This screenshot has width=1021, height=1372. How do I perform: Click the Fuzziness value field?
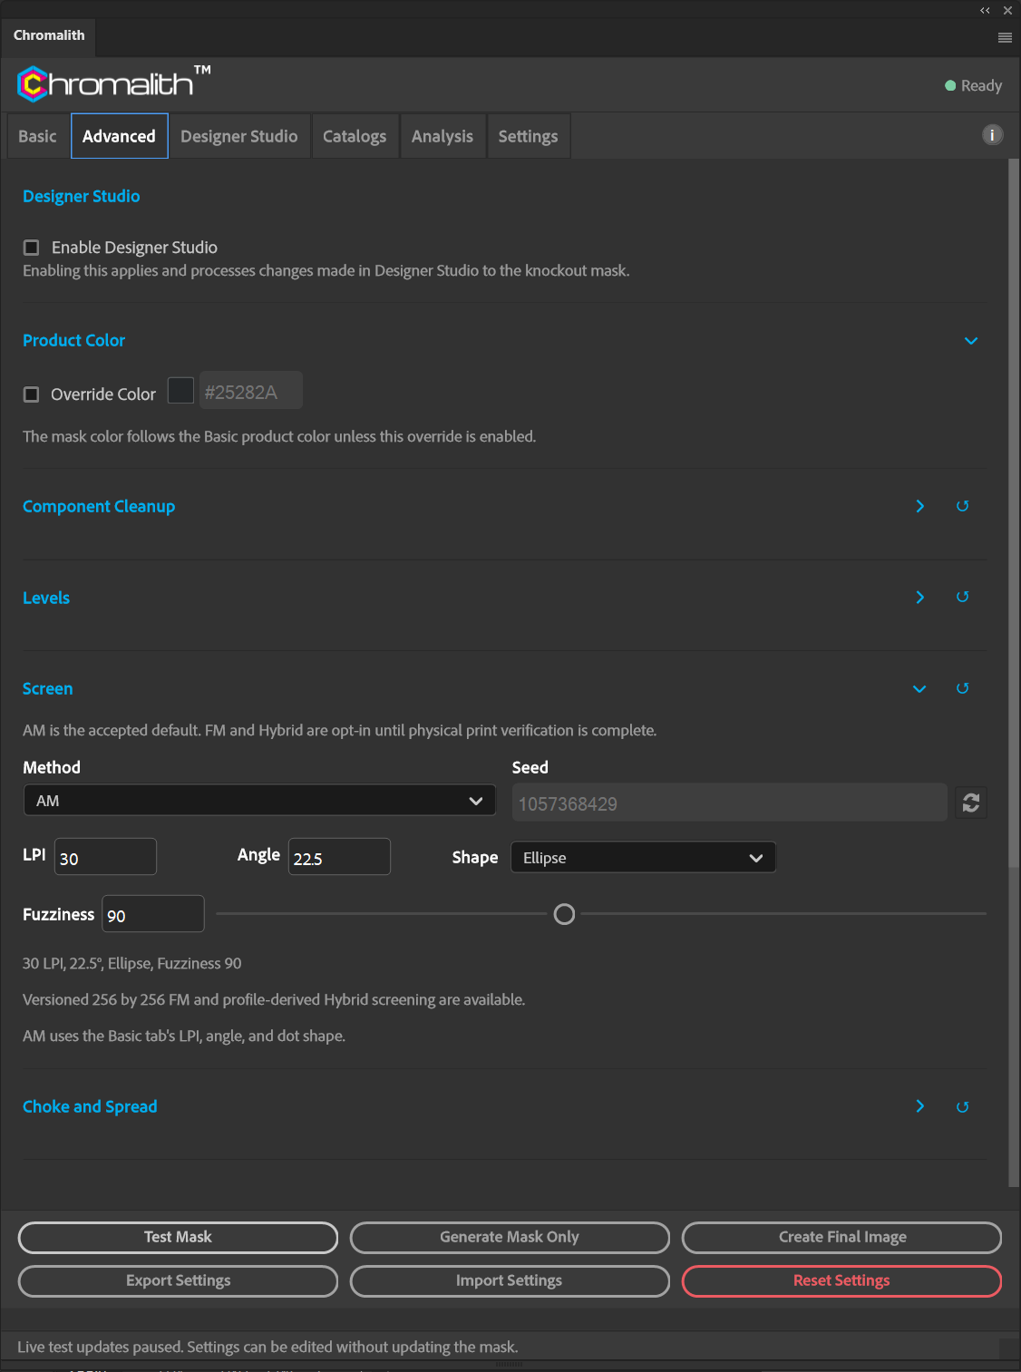[x=153, y=914]
